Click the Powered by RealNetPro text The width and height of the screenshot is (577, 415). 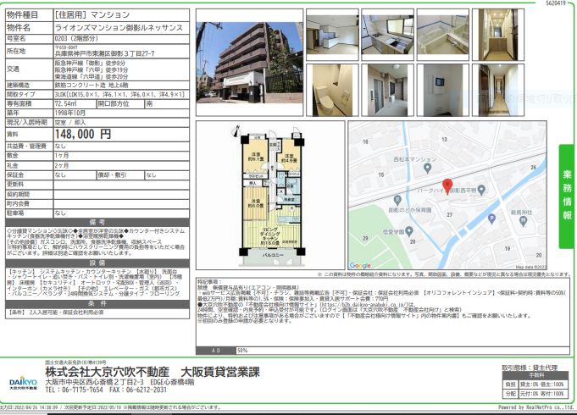coord(535,407)
